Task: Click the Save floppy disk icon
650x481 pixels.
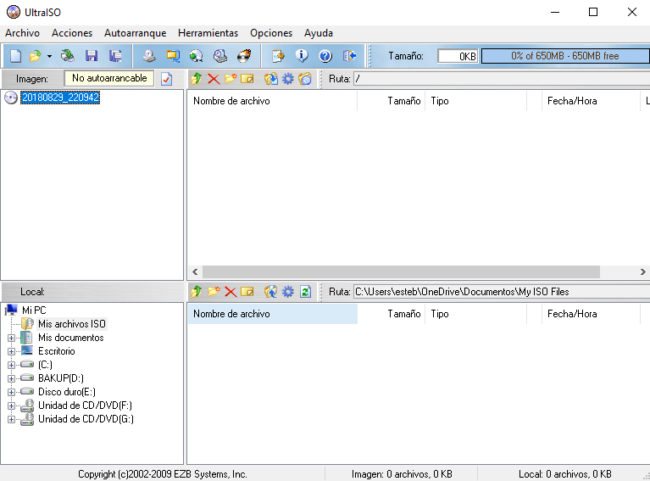Action: 92,56
